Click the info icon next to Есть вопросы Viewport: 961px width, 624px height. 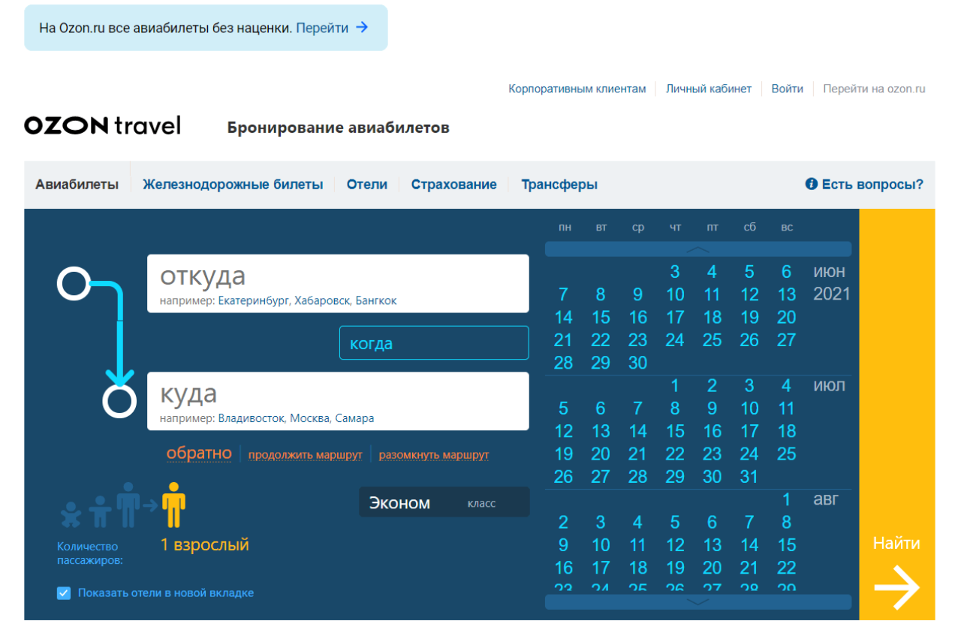click(x=810, y=183)
